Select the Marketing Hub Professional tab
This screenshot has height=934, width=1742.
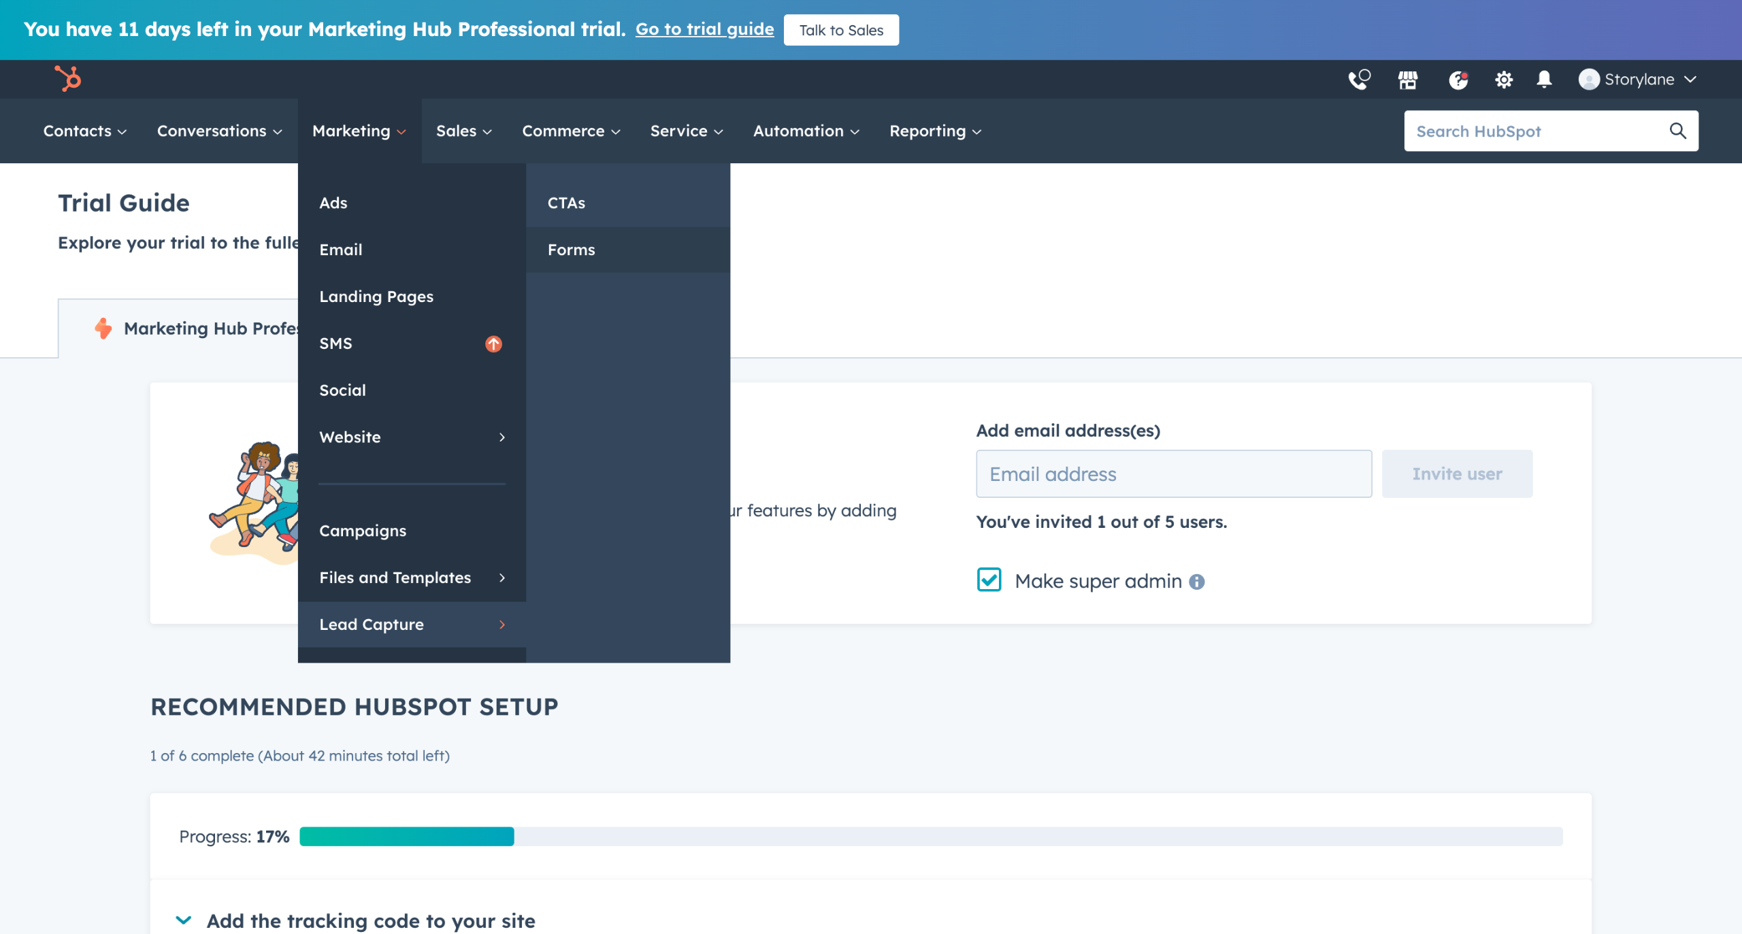178,329
